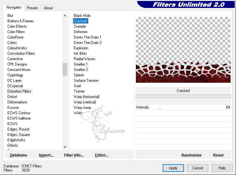236x175 pixels.
Task: Select the Blur category
Action: [x=10, y=16]
